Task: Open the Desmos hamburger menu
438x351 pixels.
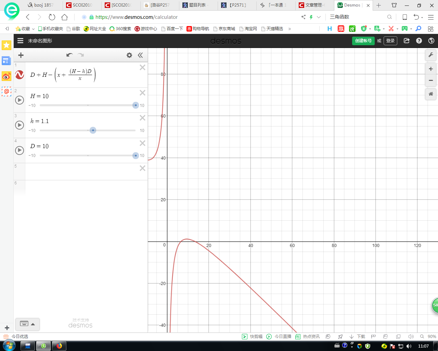Action: [21, 41]
